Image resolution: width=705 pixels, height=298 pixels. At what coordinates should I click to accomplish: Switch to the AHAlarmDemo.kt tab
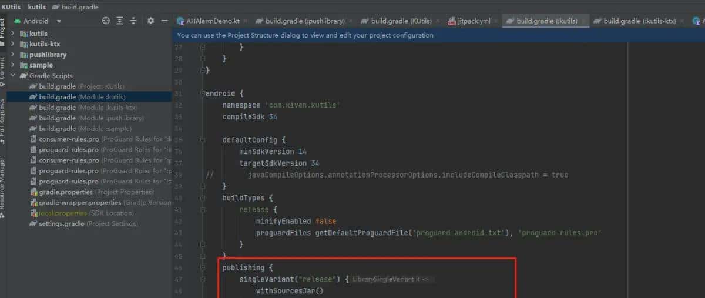(211, 21)
